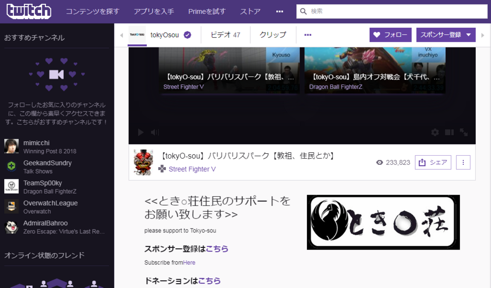Open tokyOsou channel avatar

(137, 35)
